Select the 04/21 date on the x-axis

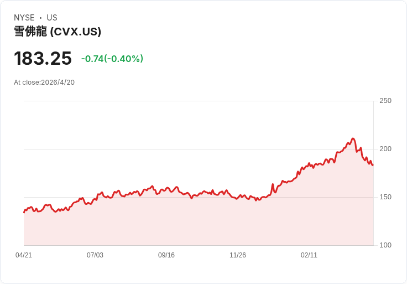coord(24,255)
